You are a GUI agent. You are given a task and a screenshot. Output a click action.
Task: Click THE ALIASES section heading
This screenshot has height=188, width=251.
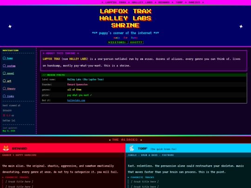125,140
